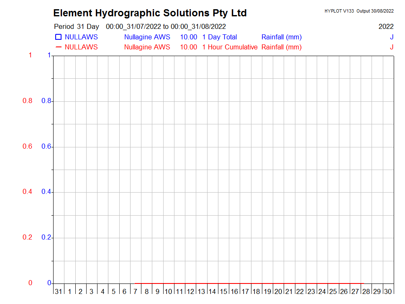Image resolution: width=405 pixels, height=304 pixels.
Task: Click day 7 on the time axis
Action: pos(136,291)
